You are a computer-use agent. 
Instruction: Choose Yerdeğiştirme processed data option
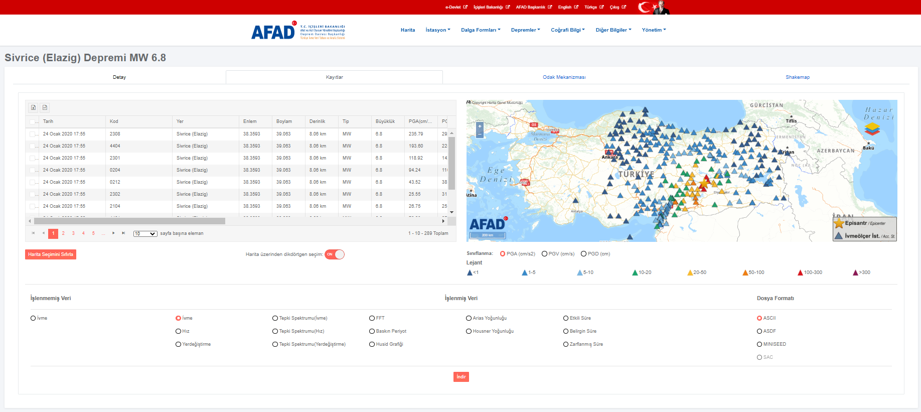tap(178, 344)
